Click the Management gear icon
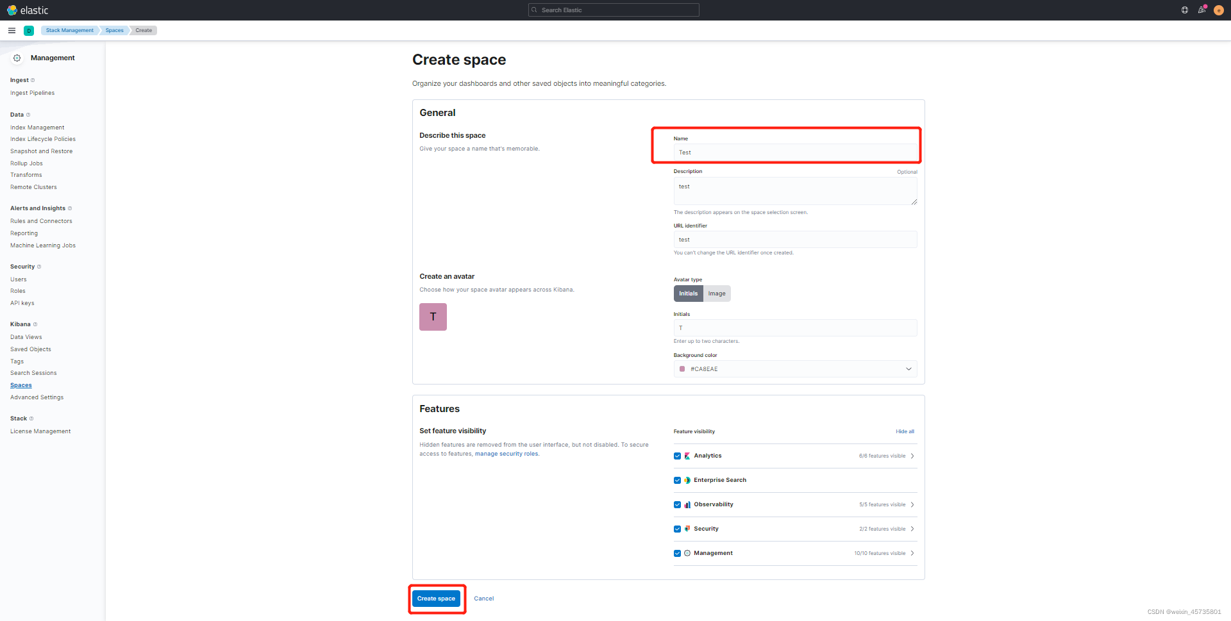 click(x=17, y=58)
